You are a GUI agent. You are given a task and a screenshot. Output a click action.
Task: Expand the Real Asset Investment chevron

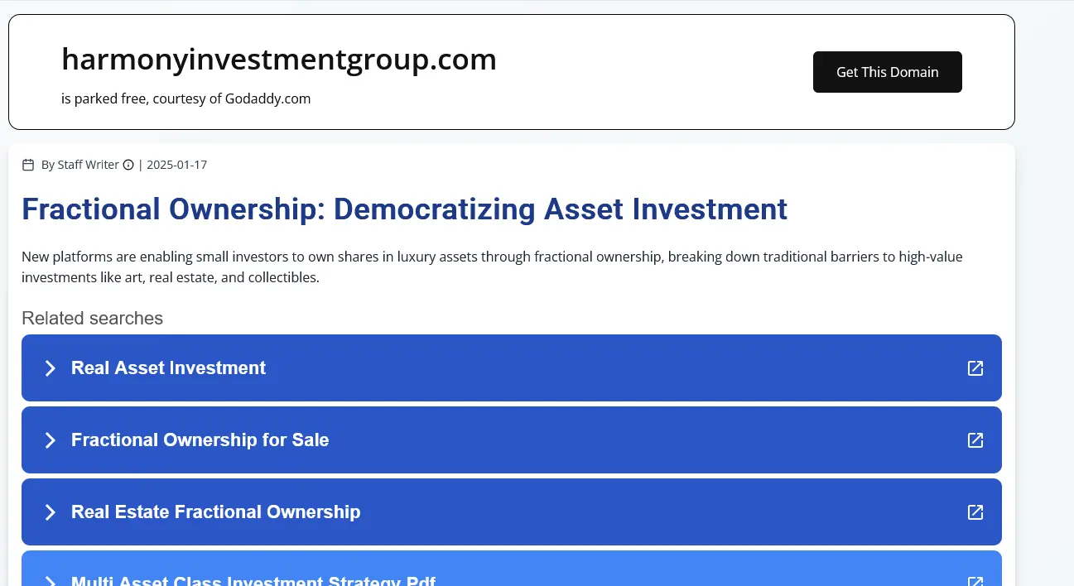pos(50,368)
